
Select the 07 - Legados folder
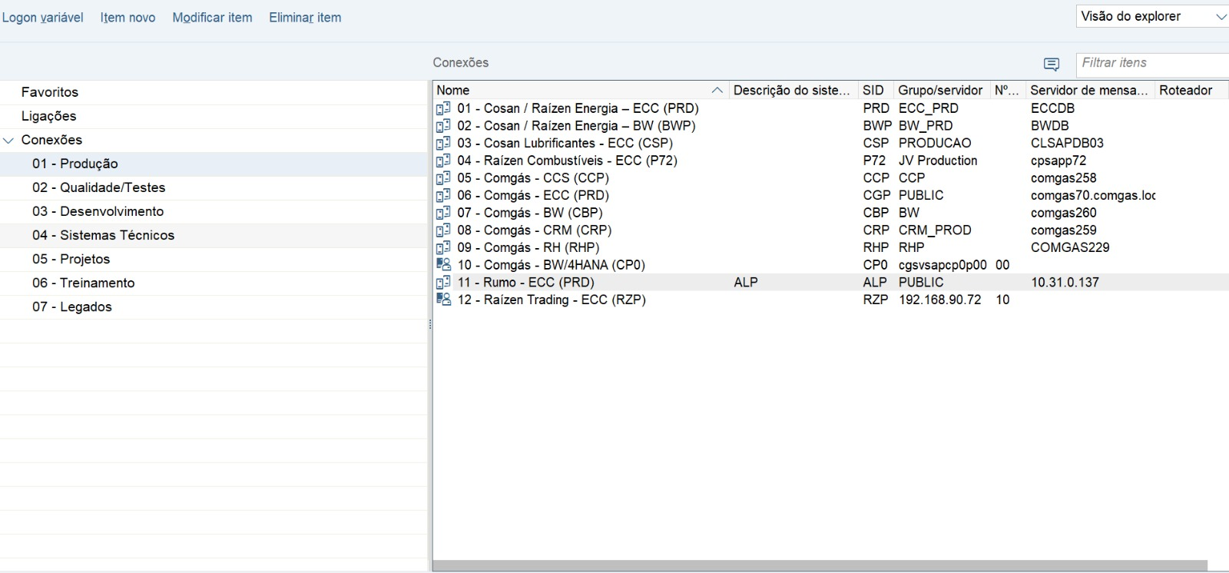click(x=72, y=307)
